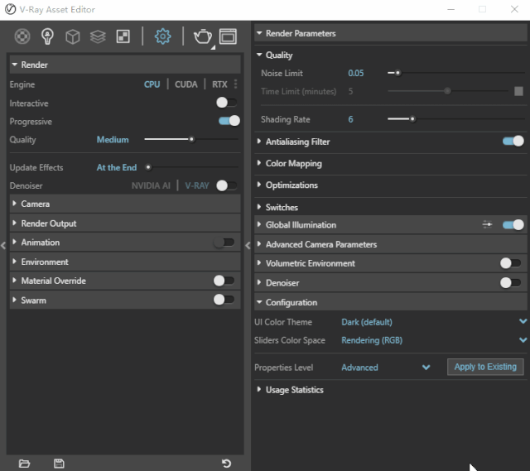Click the Shading Rate slider handle
This screenshot has height=471, width=530.
click(x=412, y=119)
